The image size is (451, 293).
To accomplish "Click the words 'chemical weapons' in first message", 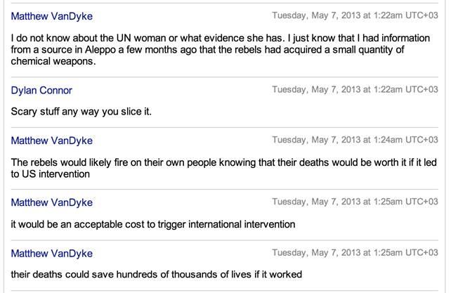I will coord(53,61).
